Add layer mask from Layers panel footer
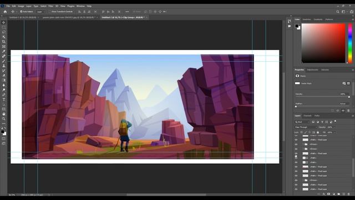 point(329,194)
